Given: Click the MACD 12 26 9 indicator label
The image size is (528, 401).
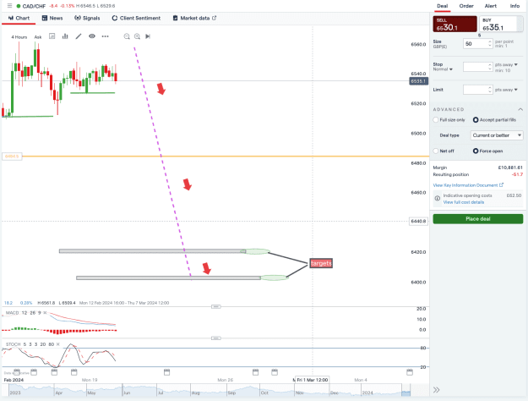Looking at the screenshot, I should click(x=24, y=313).
